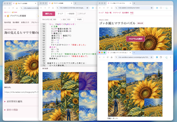Enable the デバッグ checkbox
Screen dimensions: 177x122
79,14
